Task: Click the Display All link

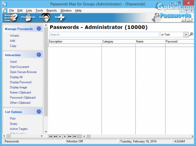Action: [16, 77]
